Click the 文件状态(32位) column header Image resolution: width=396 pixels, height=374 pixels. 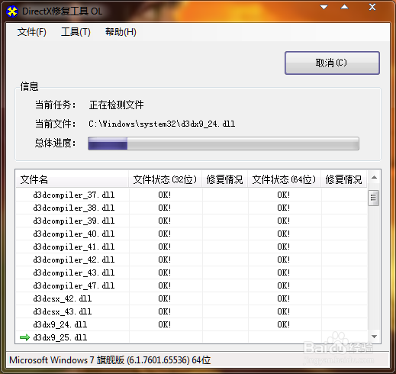click(165, 179)
